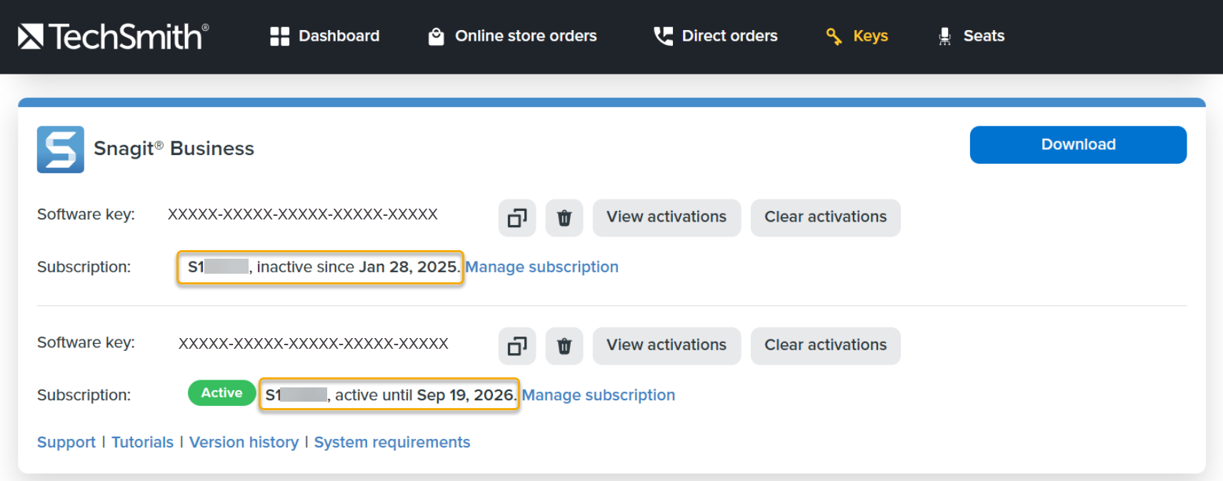Open the Direct orders section
Viewport: 1223px width, 481px height.
pos(716,36)
